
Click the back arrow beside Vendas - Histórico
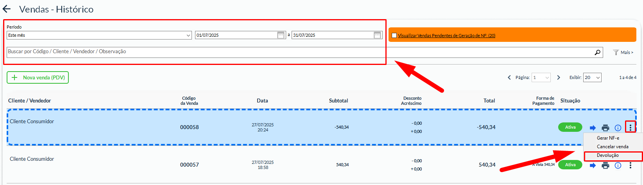(x=7, y=9)
